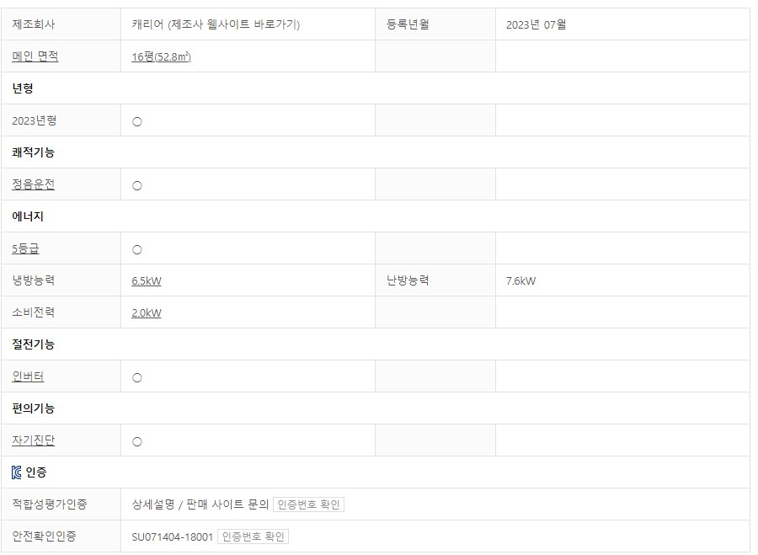Screen dimensions: 758x555
Task: Click the 16평(52.8㎡) area value link
Action: [x=162, y=56]
